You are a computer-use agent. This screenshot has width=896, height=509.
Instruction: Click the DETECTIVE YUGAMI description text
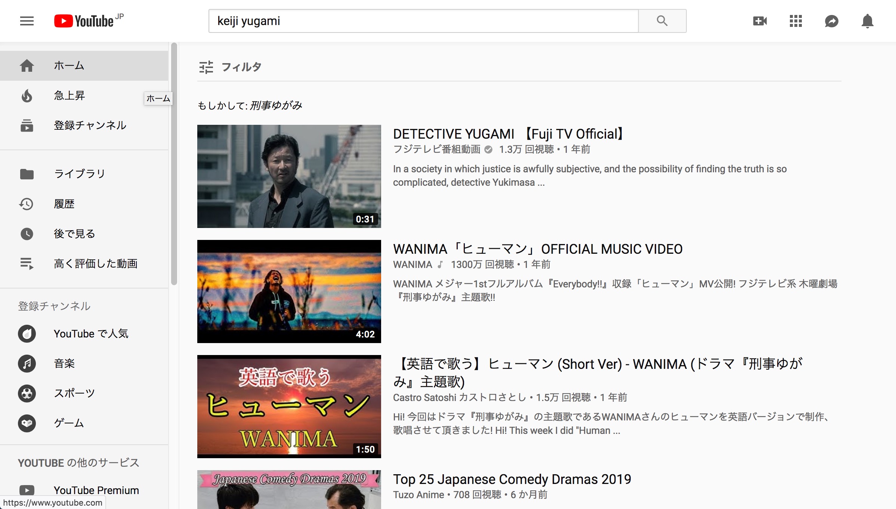click(x=590, y=176)
